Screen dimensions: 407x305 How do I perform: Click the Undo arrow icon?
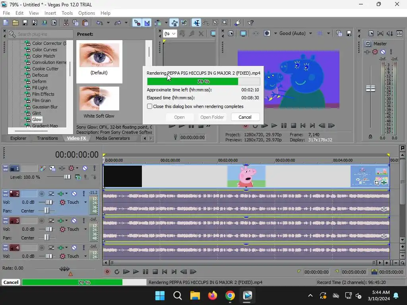100,23
